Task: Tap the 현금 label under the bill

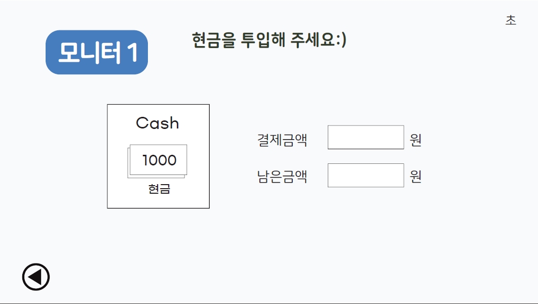Action: 159,189
